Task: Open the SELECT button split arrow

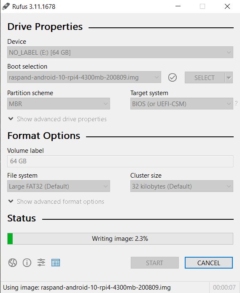Action: click(229, 77)
